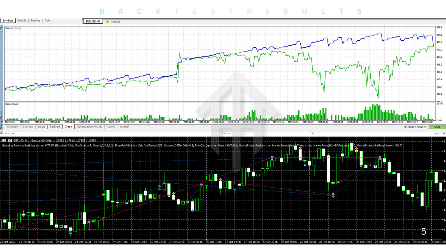Open the Details tab
The width and height of the screenshot is (446, 251).
(22, 21)
